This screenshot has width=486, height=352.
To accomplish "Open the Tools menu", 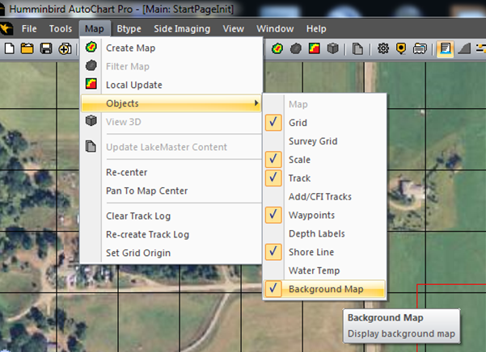I will tap(61, 29).
